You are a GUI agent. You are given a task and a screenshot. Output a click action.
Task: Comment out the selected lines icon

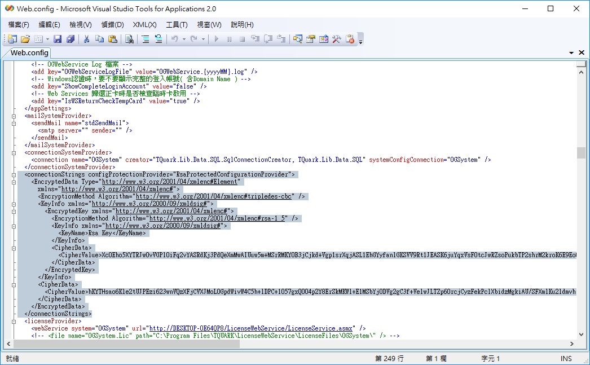click(x=146, y=39)
